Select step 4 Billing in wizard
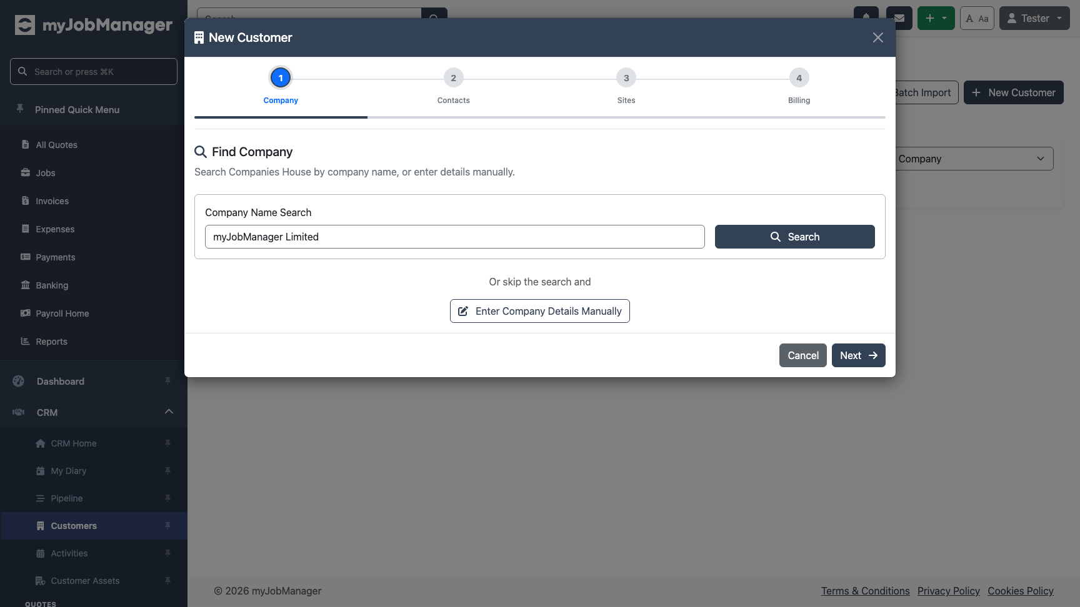This screenshot has width=1080, height=607. pos(799,78)
